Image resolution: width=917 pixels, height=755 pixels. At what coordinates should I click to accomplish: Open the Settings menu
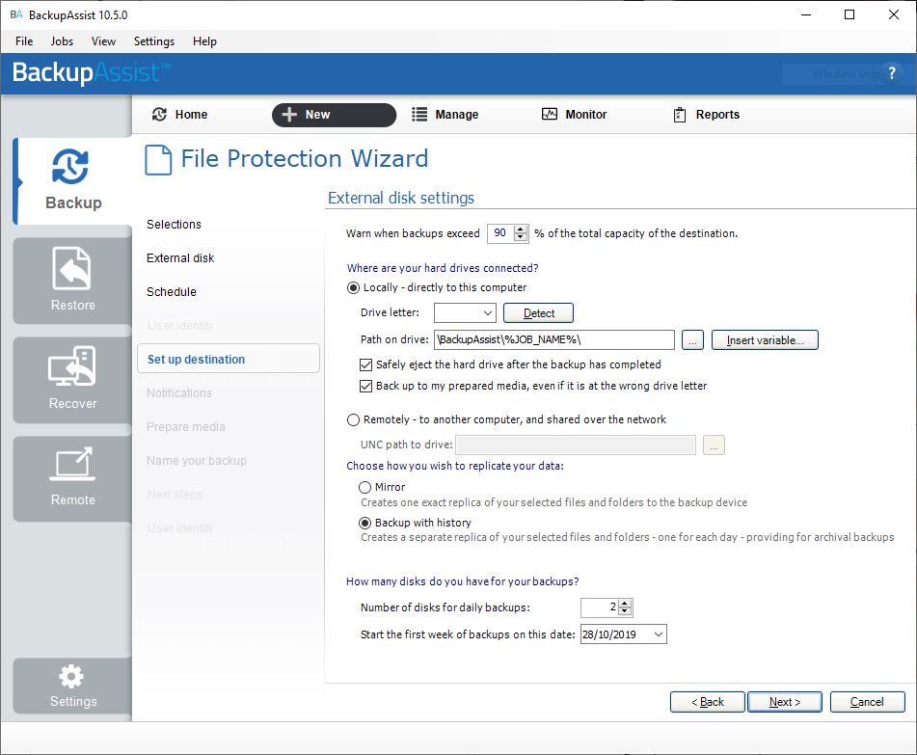tap(154, 41)
